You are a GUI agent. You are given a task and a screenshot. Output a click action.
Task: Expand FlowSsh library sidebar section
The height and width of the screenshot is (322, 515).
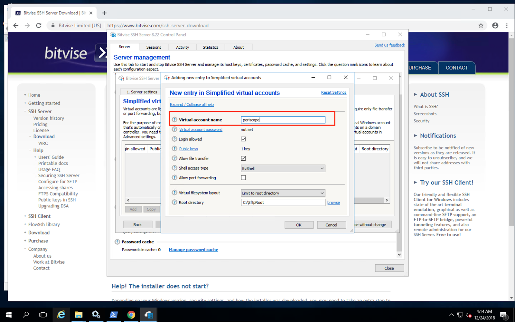coord(25,224)
